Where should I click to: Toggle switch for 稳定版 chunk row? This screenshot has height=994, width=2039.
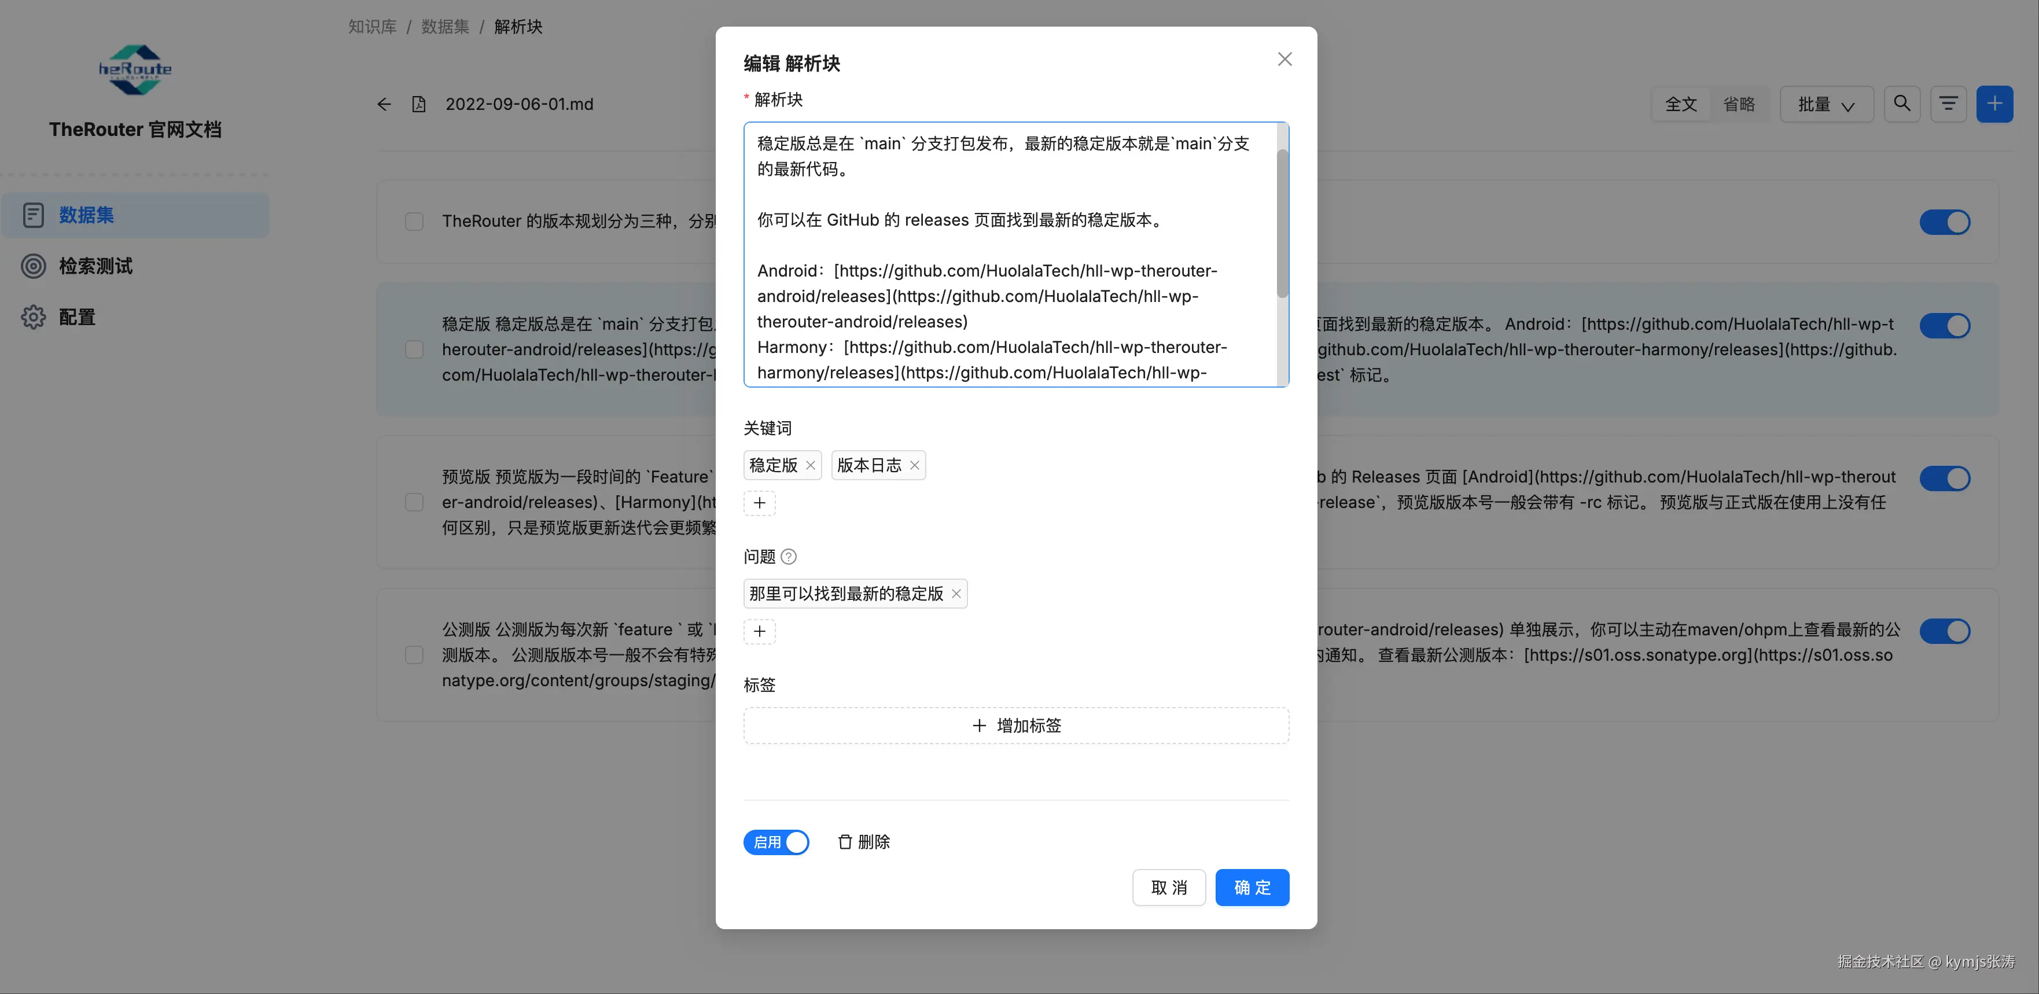click(1944, 325)
